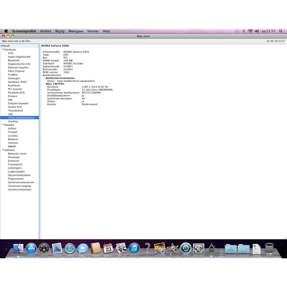This screenshot has height=287, width=287.
Task: Select Volumes under Netwerk
Action: pyautogui.click(x=13, y=143)
